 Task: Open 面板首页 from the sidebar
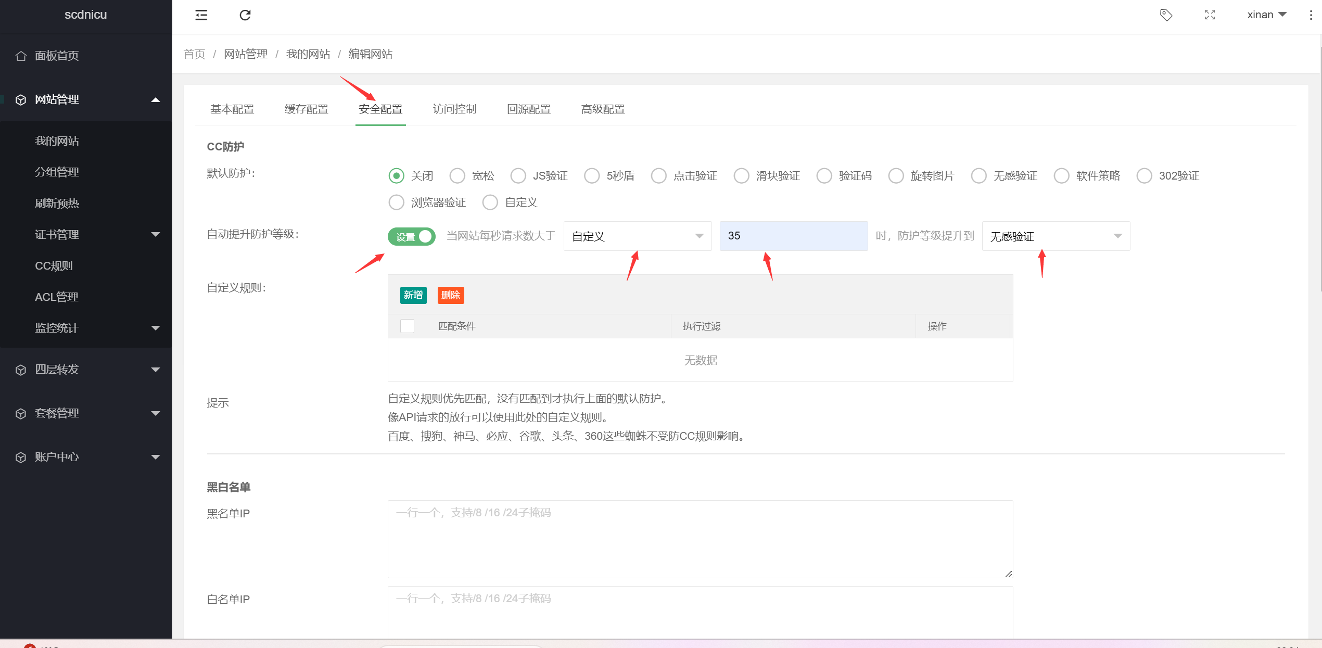click(56, 56)
